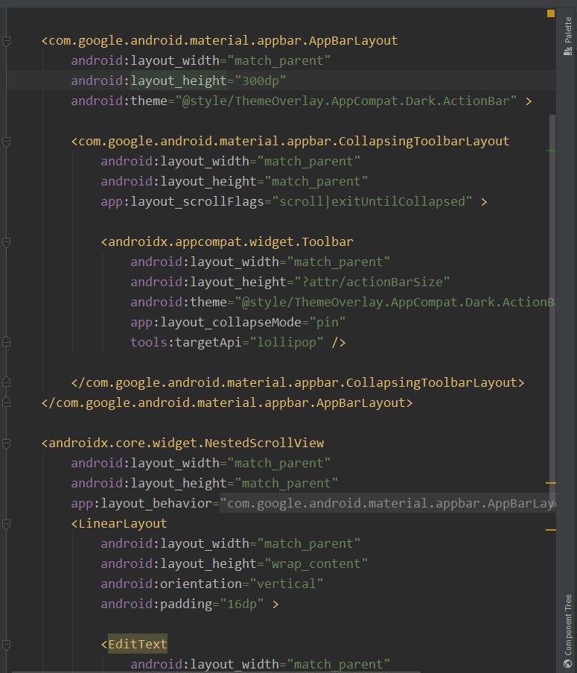
Task: Place cursor in the "300dp" height value
Action: coord(261,81)
